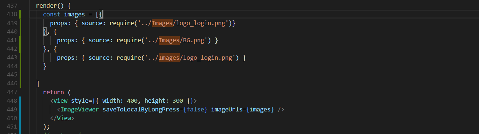Click the 'width: 400' value
Screen dimensions: 479x134
(120, 100)
